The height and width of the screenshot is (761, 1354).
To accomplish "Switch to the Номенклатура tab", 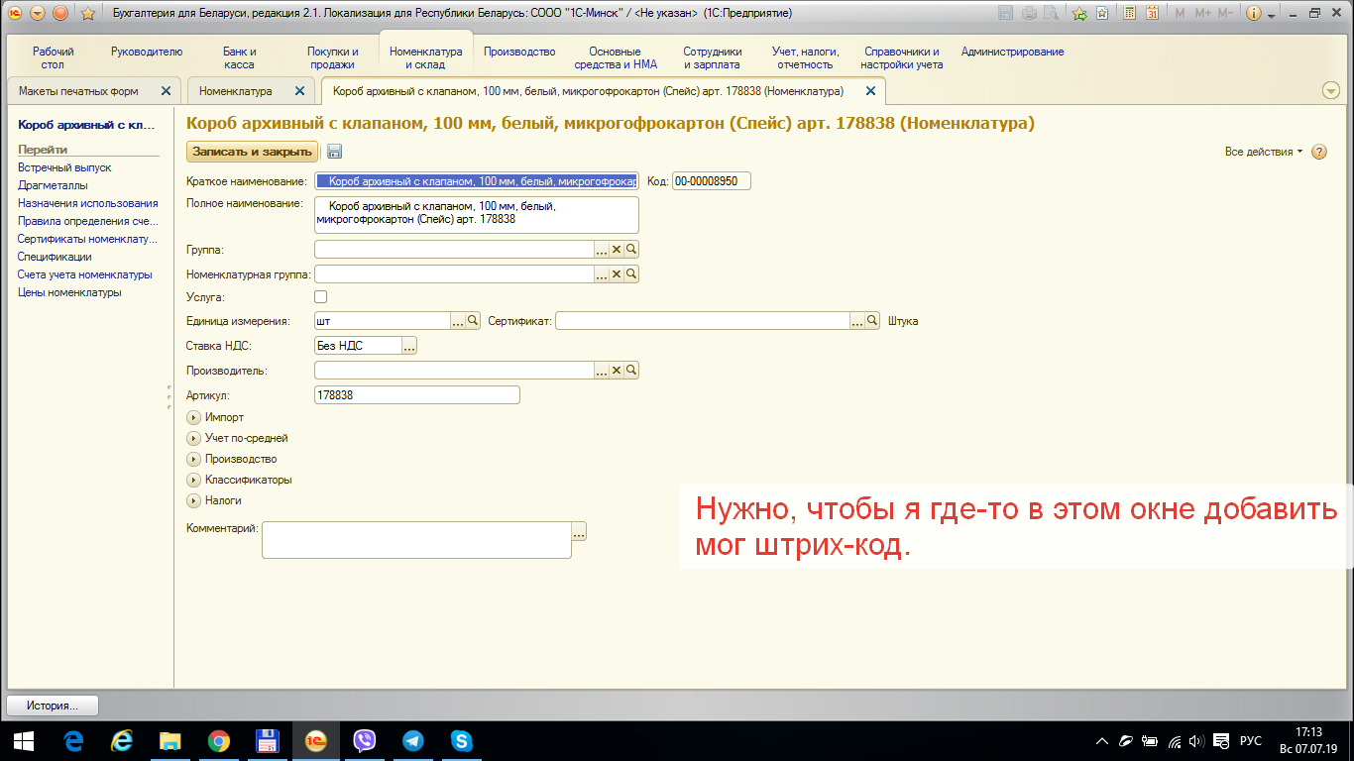I will (x=236, y=91).
